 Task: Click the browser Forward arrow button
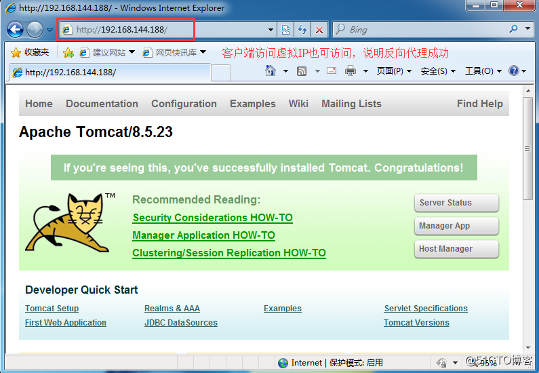[35, 30]
